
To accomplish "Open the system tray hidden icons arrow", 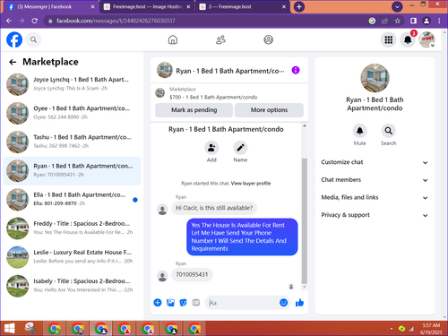I will click(392, 329).
